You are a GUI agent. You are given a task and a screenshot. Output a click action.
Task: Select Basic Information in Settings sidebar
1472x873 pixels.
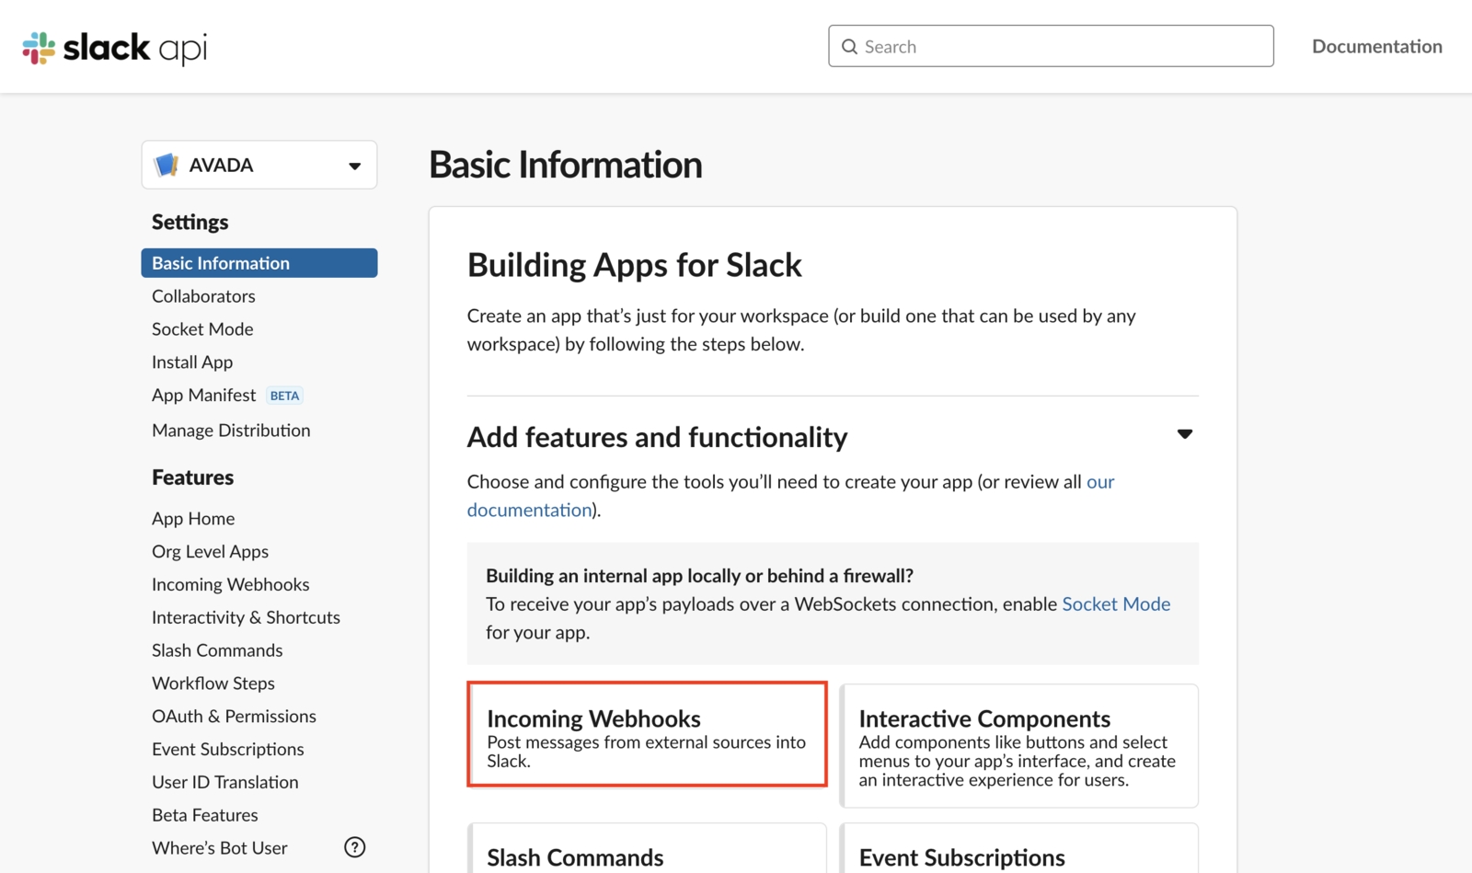click(x=259, y=263)
